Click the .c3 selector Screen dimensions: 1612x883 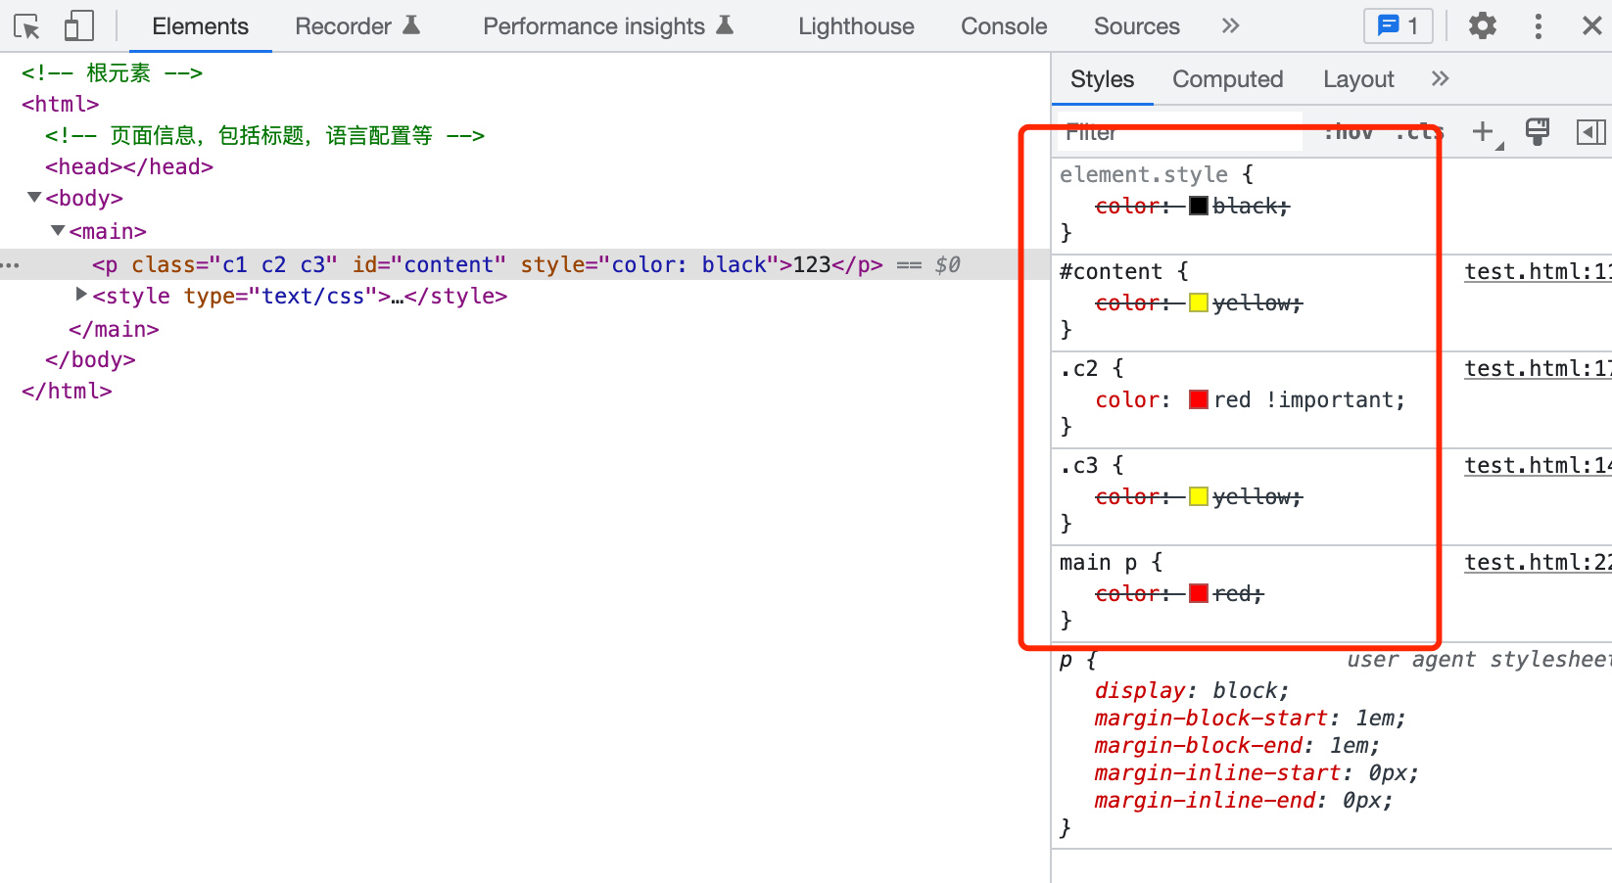coord(1079,465)
